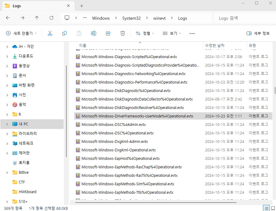Click the 제어판 control panel icon
This screenshot has height=211, width=276.
click(x=15, y=153)
